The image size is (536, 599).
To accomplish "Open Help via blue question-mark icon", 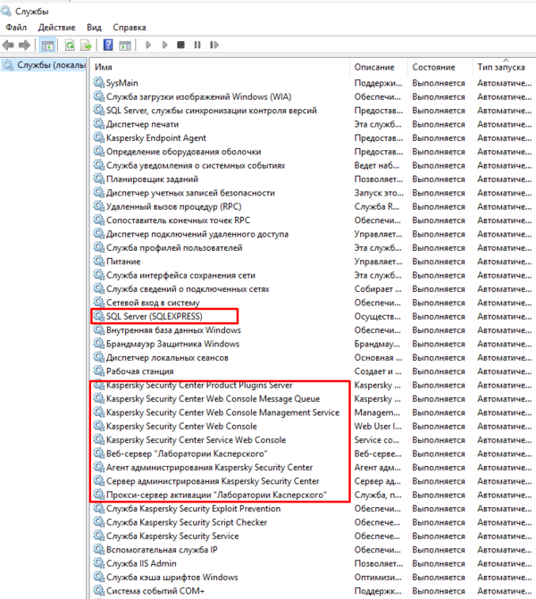I will (x=107, y=45).
